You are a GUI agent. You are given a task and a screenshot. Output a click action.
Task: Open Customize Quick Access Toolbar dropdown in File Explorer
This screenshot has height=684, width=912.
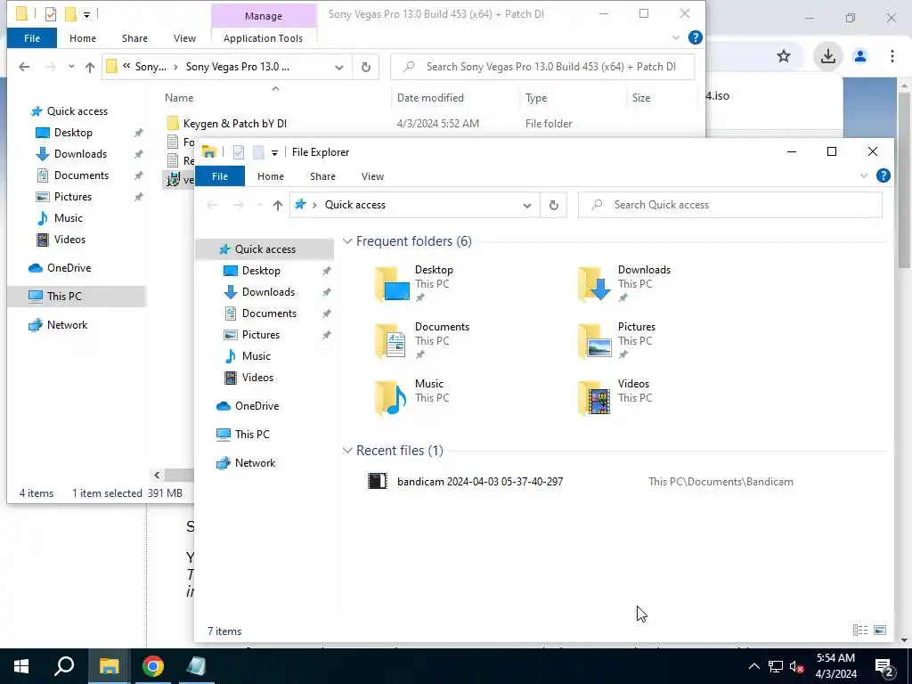pos(274,153)
